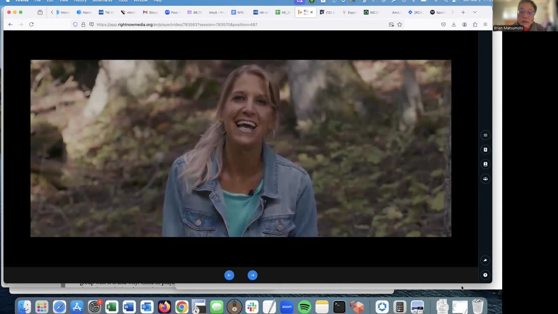Image resolution: width=558 pixels, height=314 pixels.
Task: Switch to the 86,78 tab
Action: [195, 12]
